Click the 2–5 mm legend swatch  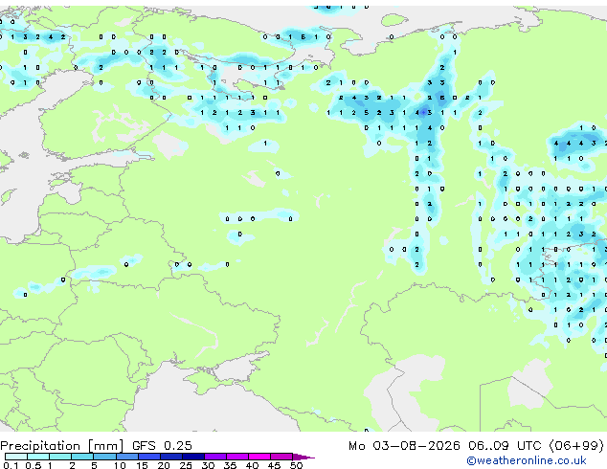[82, 457]
